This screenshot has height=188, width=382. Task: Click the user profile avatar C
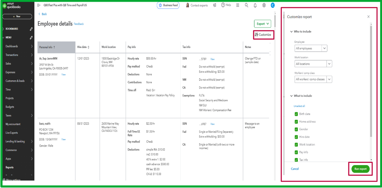(273, 5)
